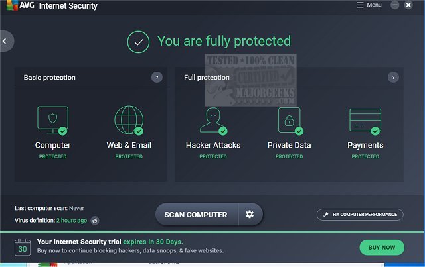Open the Private Data lock icon
425x267 pixels.
pyautogui.click(x=289, y=121)
